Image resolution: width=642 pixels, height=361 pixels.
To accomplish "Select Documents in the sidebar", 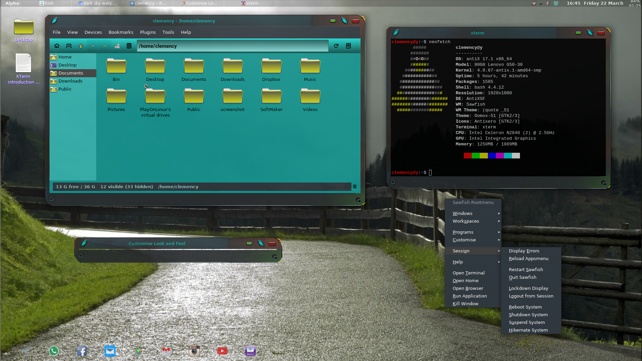I will click(x=73, y=73).
